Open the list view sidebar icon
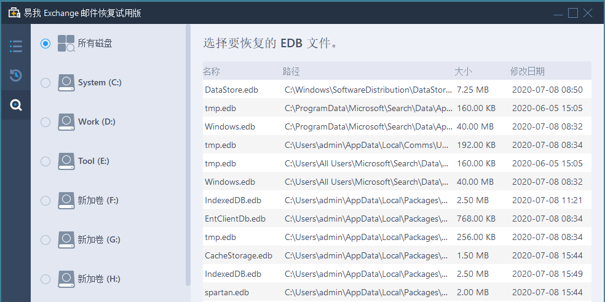The image size is (605, 302). click(x=16, y=46)
